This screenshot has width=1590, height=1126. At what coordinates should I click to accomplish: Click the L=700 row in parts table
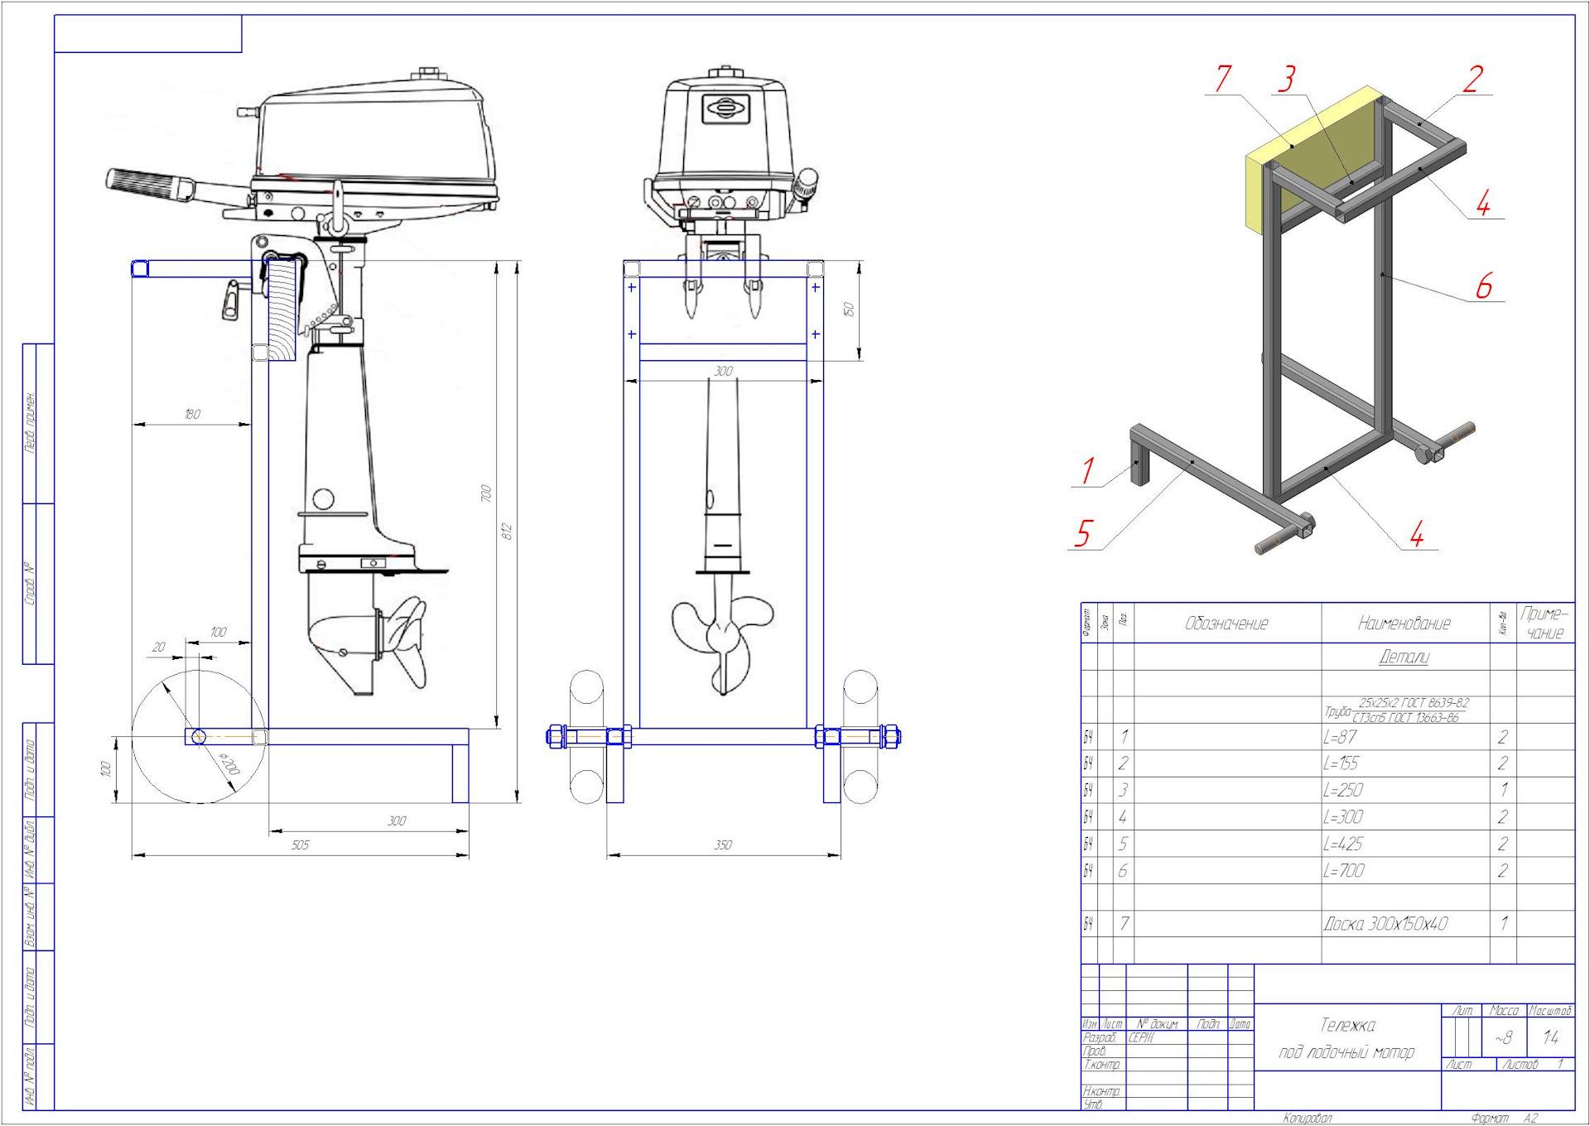(1343, 871)
